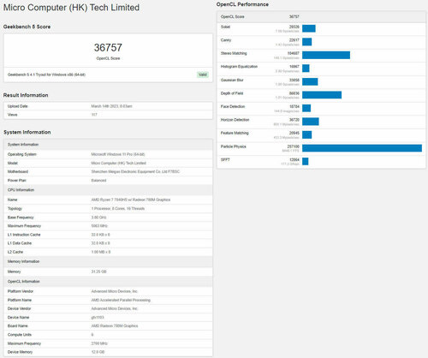The image size is (428, 358).
Task: Select the Geekbench 5 Score heading
Action: pos(27,27)
